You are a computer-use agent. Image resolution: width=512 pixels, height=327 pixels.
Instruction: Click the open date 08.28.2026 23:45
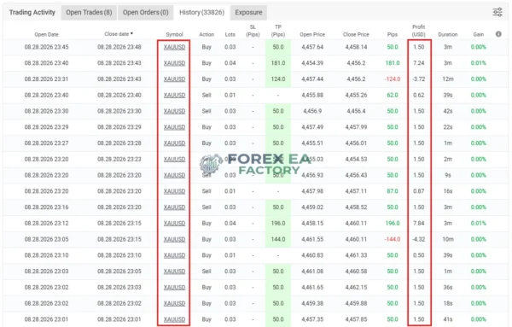click(46, 47)
